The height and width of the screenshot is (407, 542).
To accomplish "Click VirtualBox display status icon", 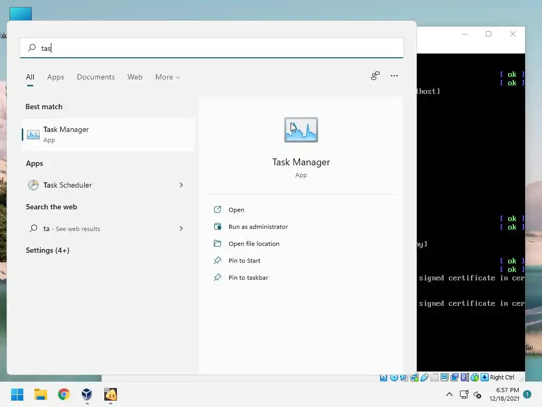I will click(445, 377).
